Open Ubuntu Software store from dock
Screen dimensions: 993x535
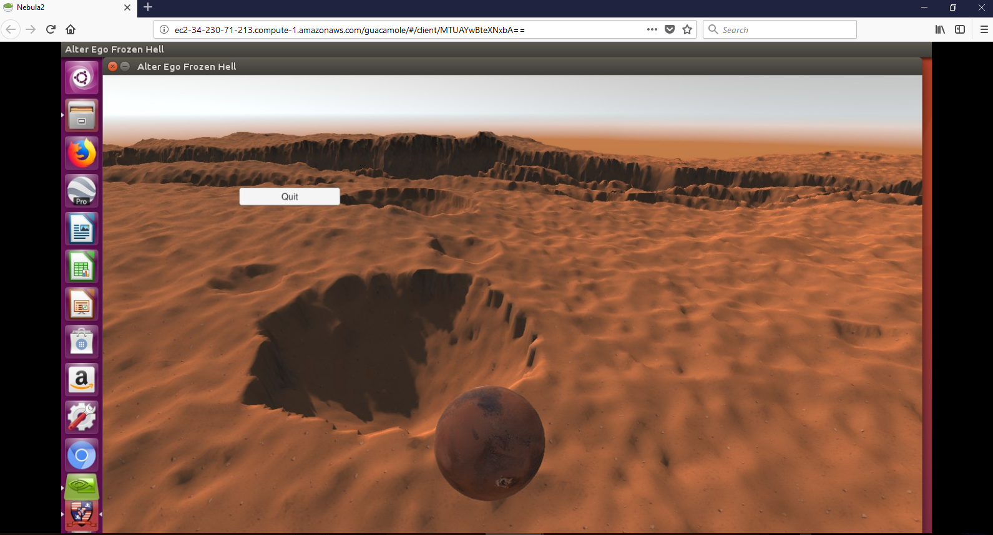pos(82,342)
